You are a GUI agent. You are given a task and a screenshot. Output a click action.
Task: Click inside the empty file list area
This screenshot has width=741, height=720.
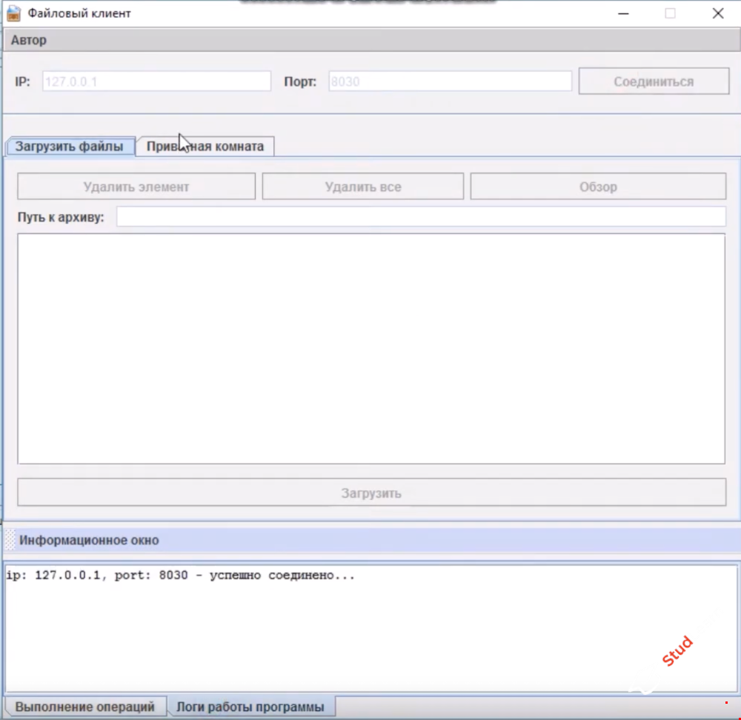click(x=370, y=349)
